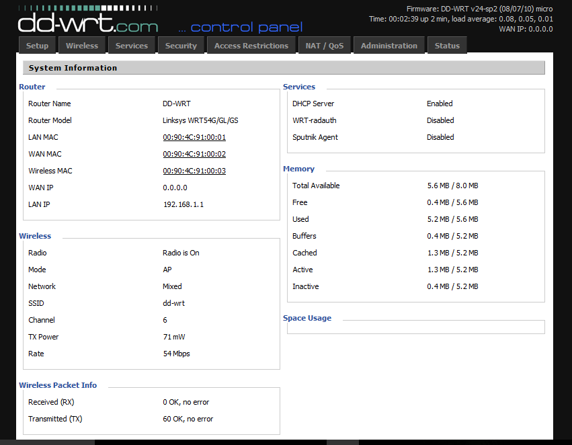Select the Services tab
The width and height of the screenshot is (572, 445).
click(131, 46)
